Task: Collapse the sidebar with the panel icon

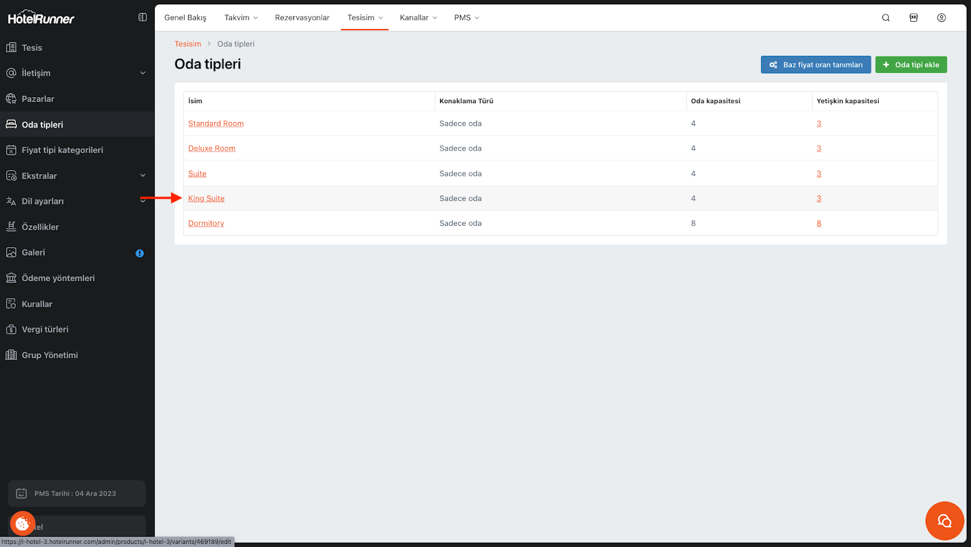Action: [143, 18]
